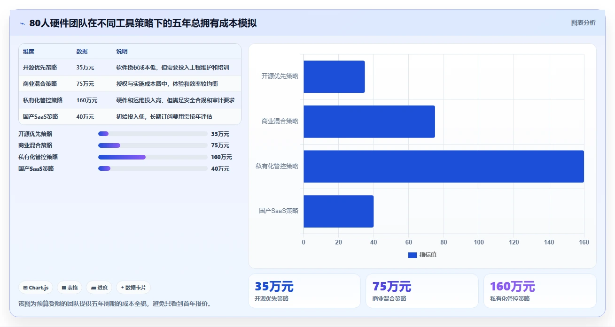
Task: Click the lightning icon beside the title
Action: tap(22, 23)
